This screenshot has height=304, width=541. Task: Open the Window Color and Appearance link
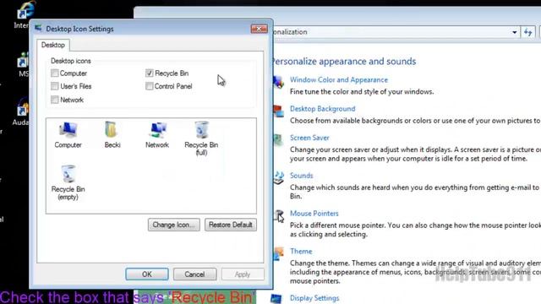(338, 79)
